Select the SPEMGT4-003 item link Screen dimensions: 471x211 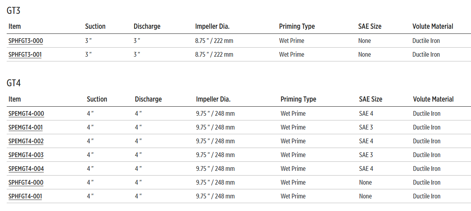tap(26, 155)
